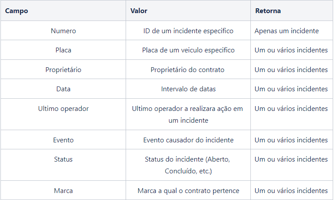Click the Ultimo operador field cell
The image size is (334, 200).
[63, 114]
